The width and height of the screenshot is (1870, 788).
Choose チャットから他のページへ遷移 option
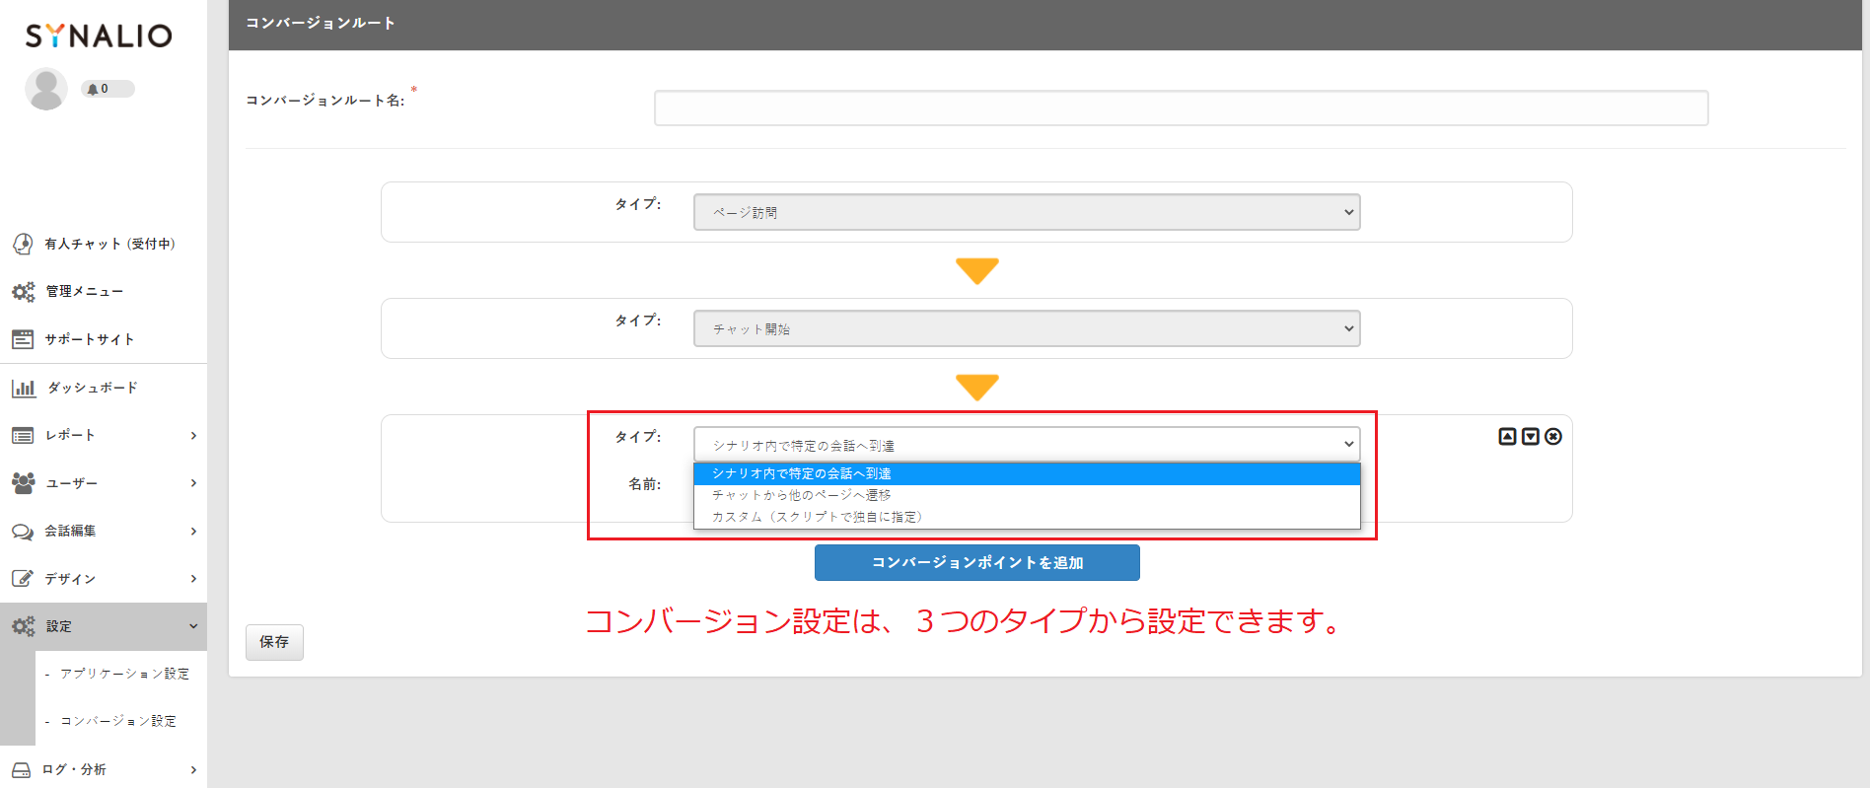tap(1027, 495)
